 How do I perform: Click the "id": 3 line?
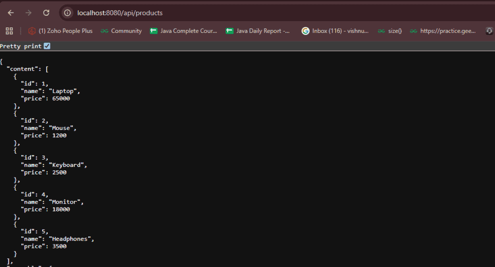(34, 158)
